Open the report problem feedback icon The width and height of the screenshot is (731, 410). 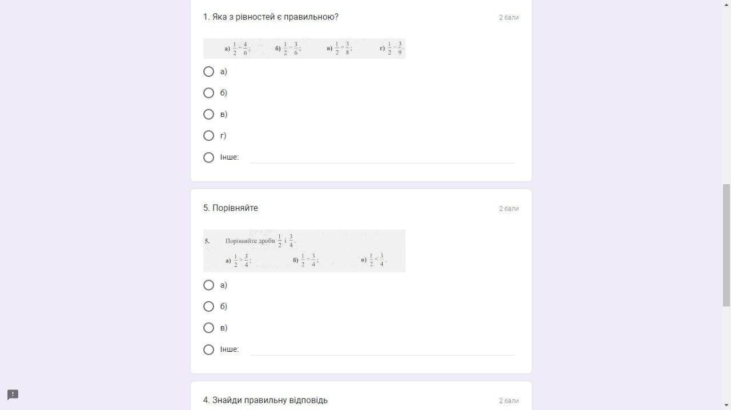[13, 395]
